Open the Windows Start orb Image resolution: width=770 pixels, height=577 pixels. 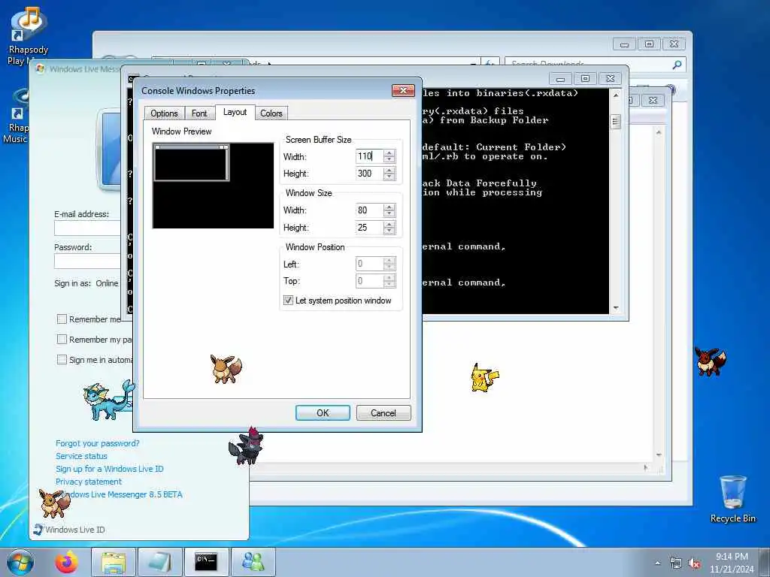pyautogui.click(x=20, y=562)
